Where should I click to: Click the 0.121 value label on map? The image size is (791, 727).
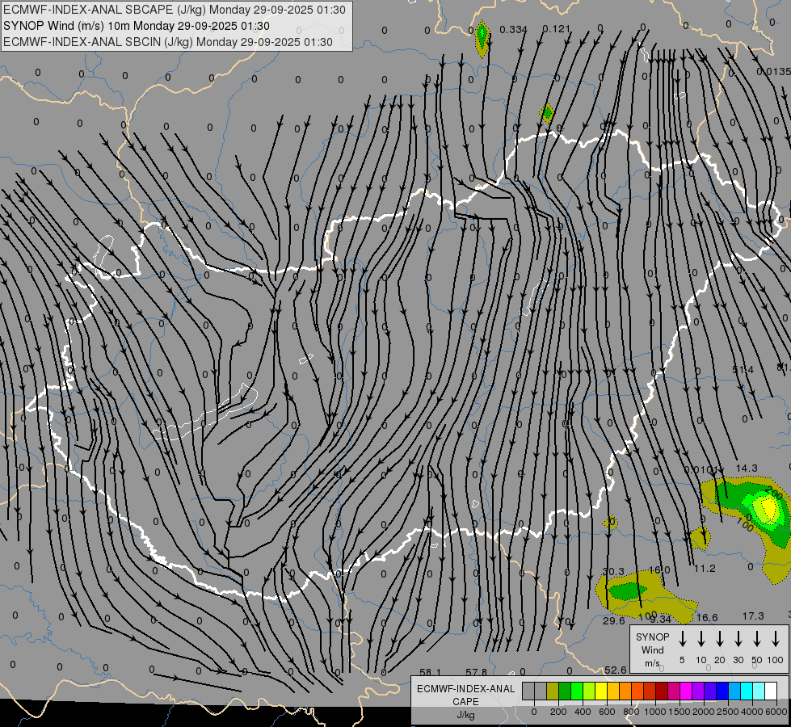pos(557,29)
